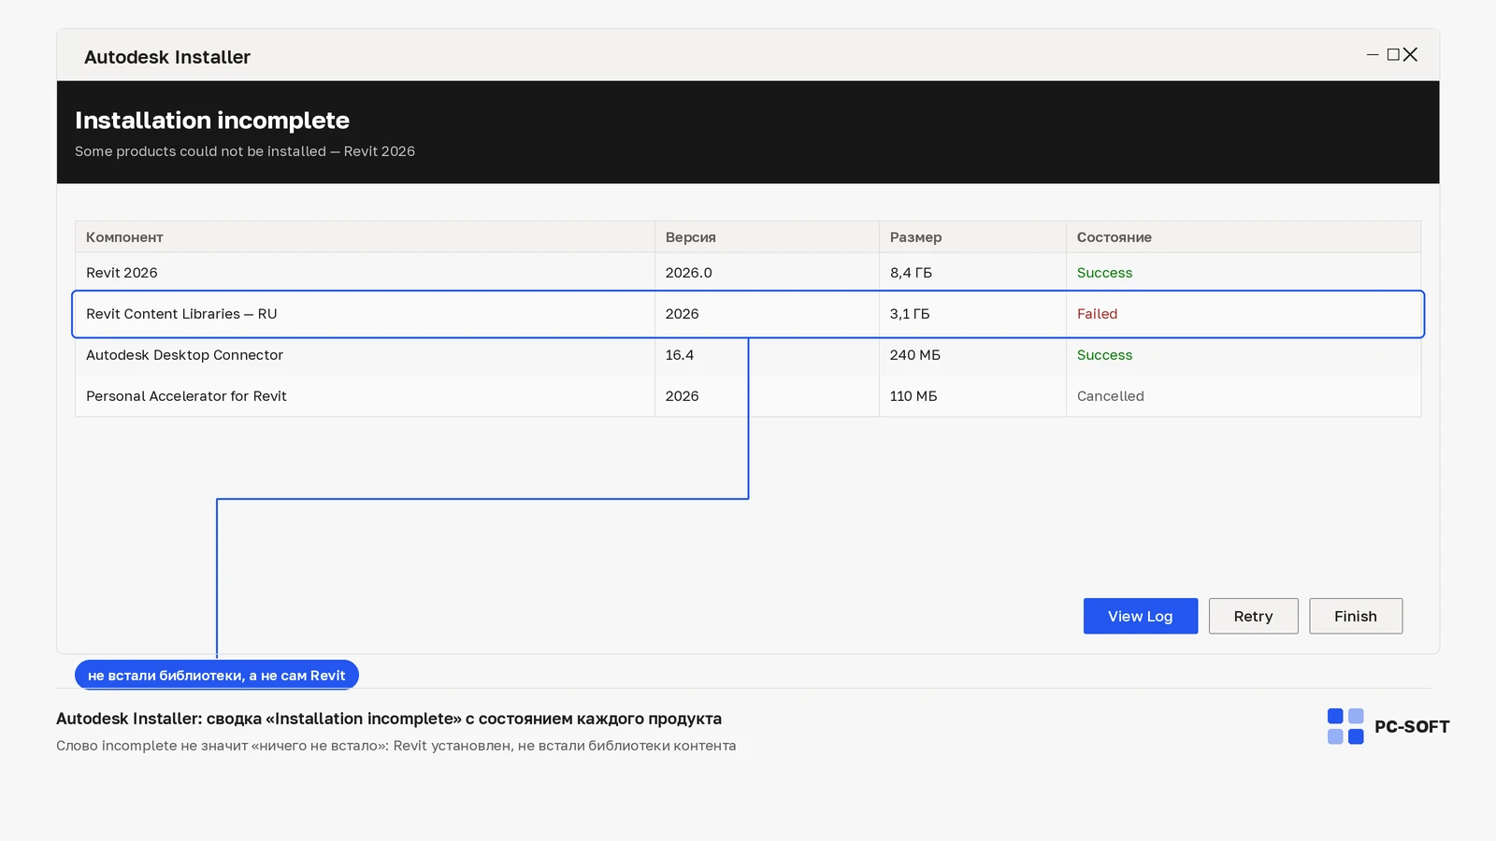Click the Размер column header
This screenshot has height=841, width=1496.
pyautogui.click(x=972, y=237)
